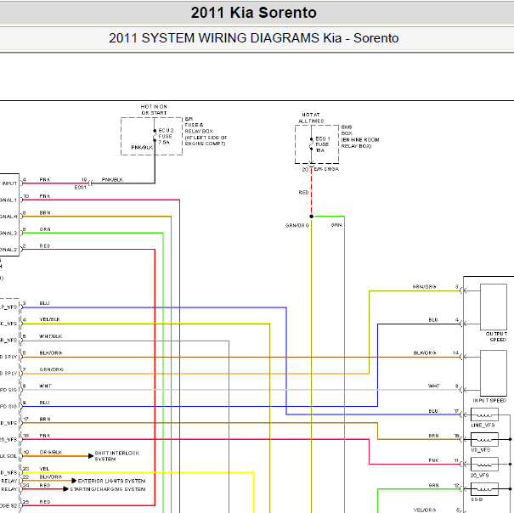This screenshot has height=513, width=514.
Task: Click the Input Speed sensor box
Action: tap(494, 373)
